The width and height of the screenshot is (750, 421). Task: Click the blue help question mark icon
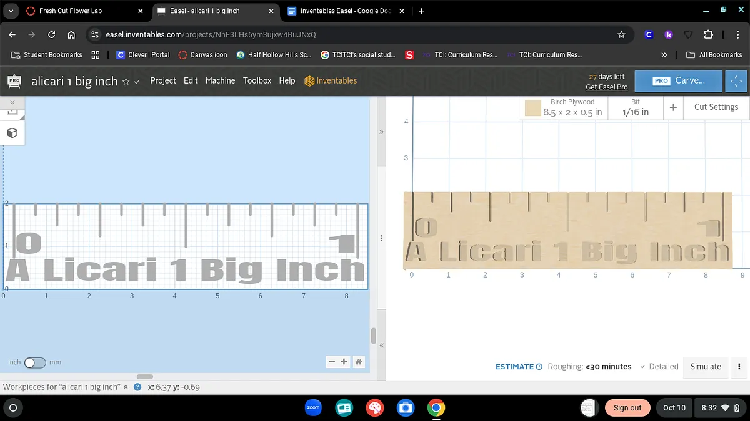click(x=137, y=387)
